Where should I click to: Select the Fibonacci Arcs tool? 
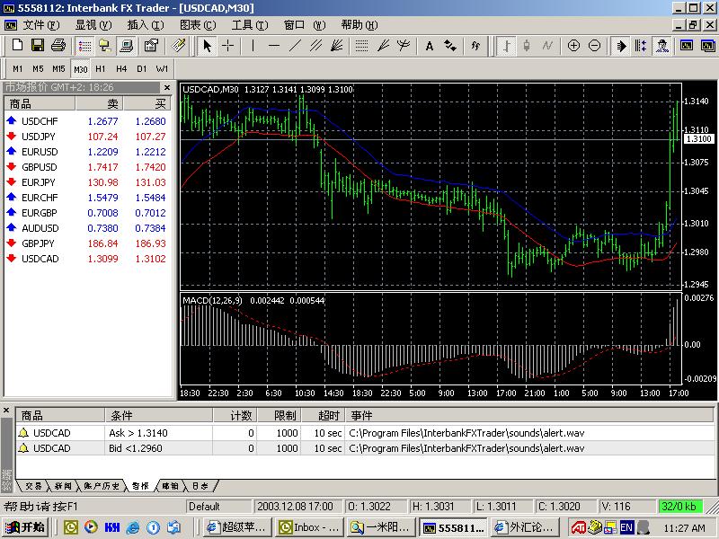click(404, 46)
